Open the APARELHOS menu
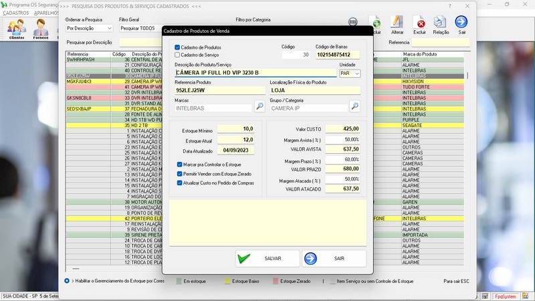Viewport: 535px width, 301px height. tap(46, 13)
